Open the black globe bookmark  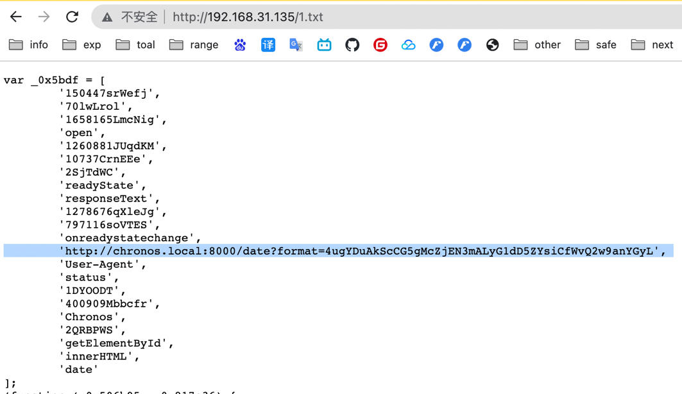(492, 45)
